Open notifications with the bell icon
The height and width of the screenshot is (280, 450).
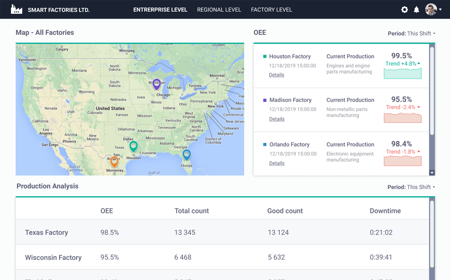tap(417, 10)
